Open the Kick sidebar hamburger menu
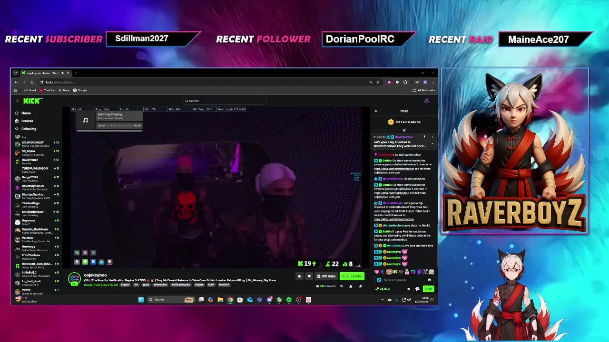This screenshot has width=609, height=342. tap(18, 101)
